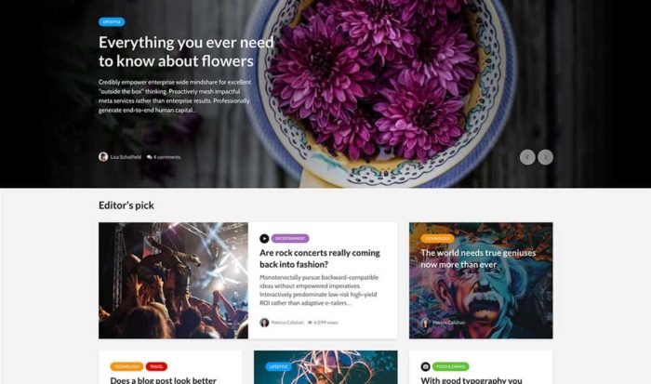This screenshot has width=651, height=384.
Task: Open the concert crowd thumbnail image
Action: point(173,281)
